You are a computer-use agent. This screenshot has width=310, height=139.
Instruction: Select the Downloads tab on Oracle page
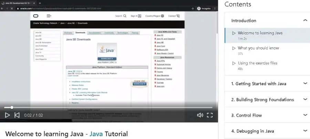(80, 33)
